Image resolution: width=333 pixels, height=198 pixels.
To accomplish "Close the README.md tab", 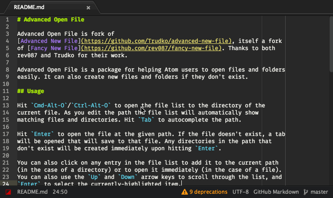I will [x=89, y=8].
